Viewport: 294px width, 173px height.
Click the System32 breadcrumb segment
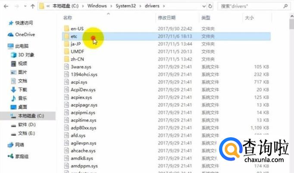126,6
